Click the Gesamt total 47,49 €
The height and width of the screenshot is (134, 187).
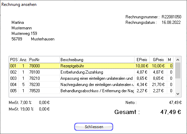[x=171, y=112]
